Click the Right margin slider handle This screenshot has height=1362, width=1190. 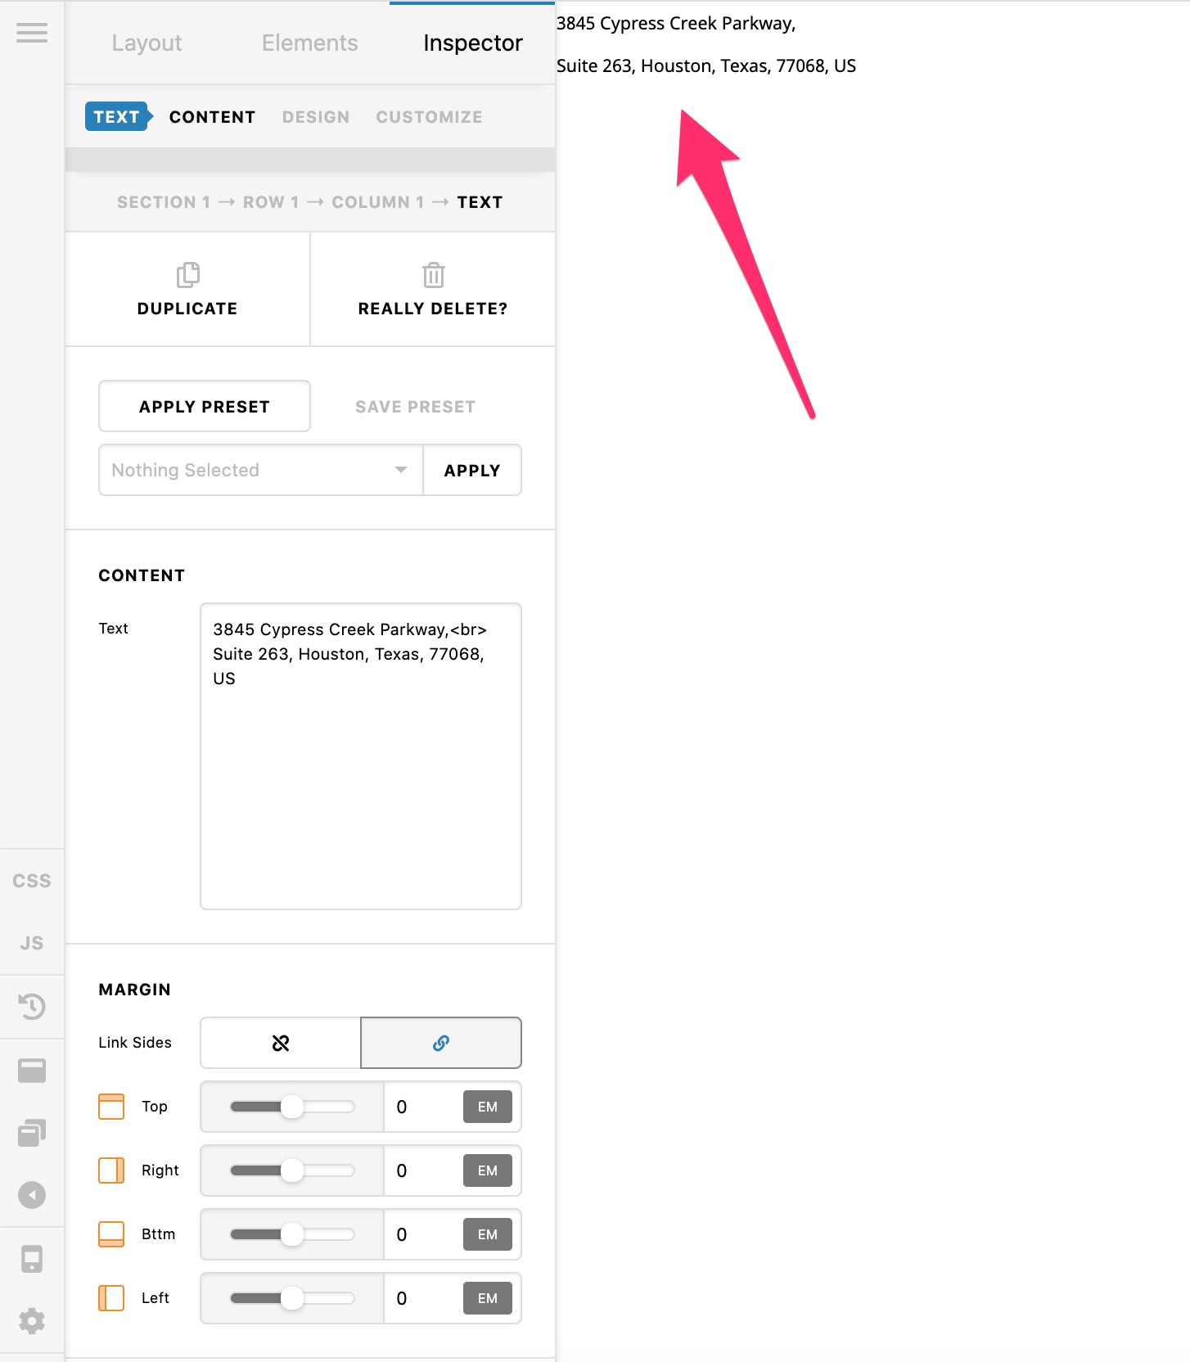292,1170
